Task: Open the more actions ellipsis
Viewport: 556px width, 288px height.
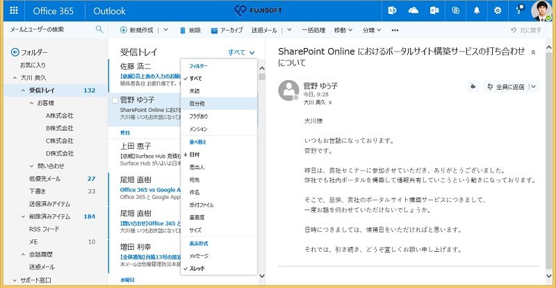Action: pyautogui.click(x=395, y=30)
